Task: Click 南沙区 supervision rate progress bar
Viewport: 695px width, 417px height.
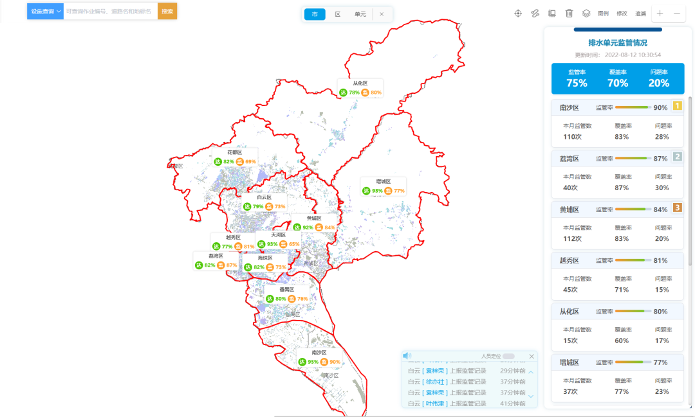Action: pos(633,107)
